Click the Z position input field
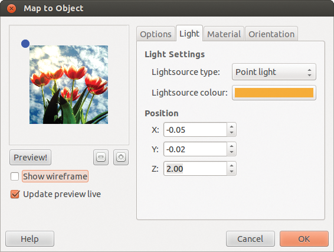Image resolution: width=334 pixels, height=252 pixels. click(x=195, y=169)
